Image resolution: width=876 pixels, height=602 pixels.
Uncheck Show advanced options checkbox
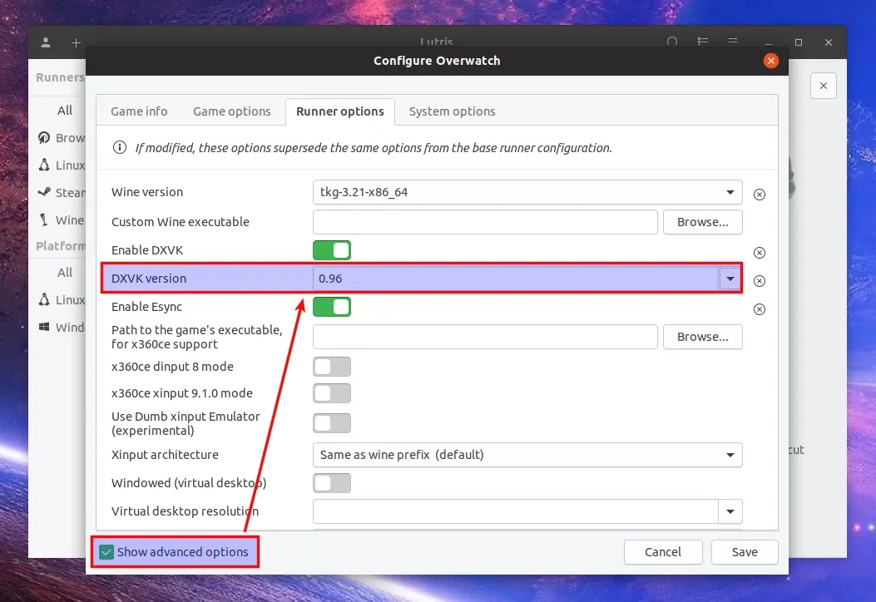pyautogui.click(x=106, y=552)
